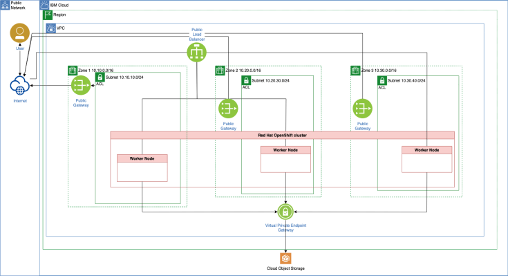This screenshot has height=276, width=508.
Task: Click the 'ACL' text under Subnet 10.10.10.0/24
Action: [100, 84]
